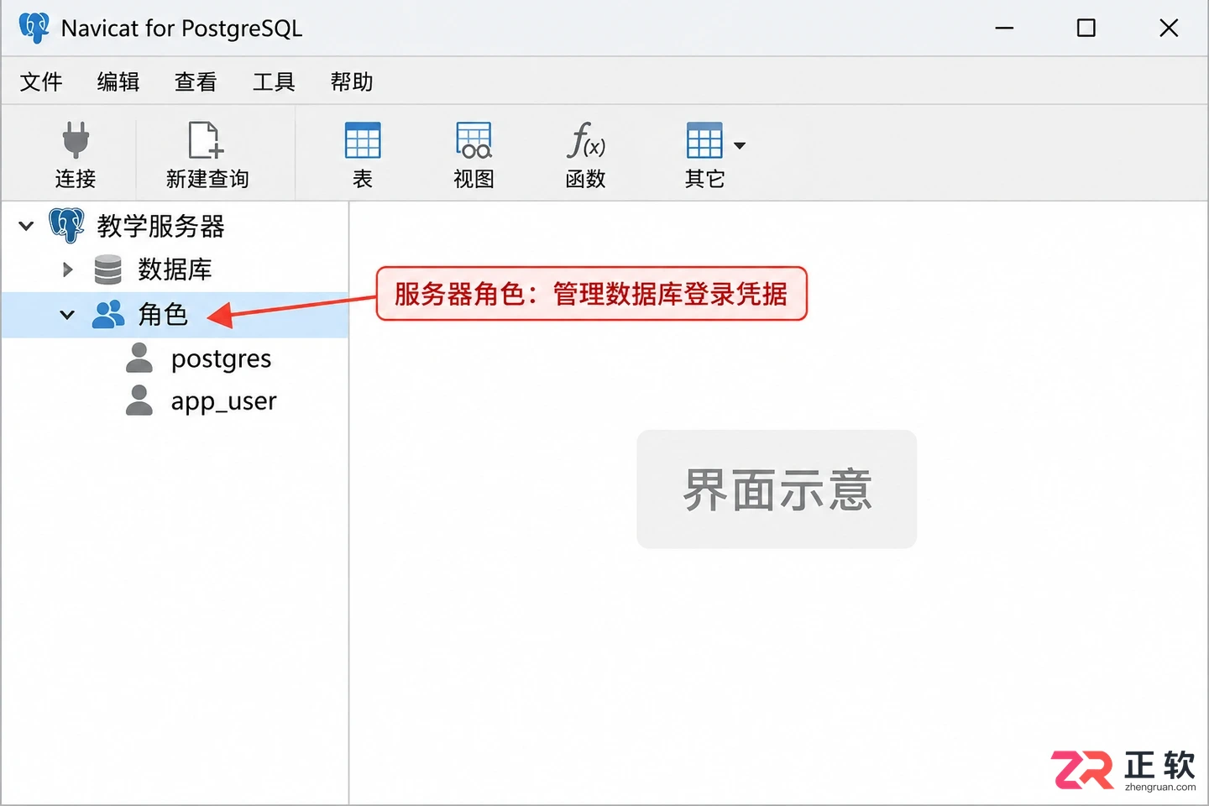The height and width of the screenshot is (806, 1209).
Task: Open the 编辑 menu
Action: tap(118, 81)
